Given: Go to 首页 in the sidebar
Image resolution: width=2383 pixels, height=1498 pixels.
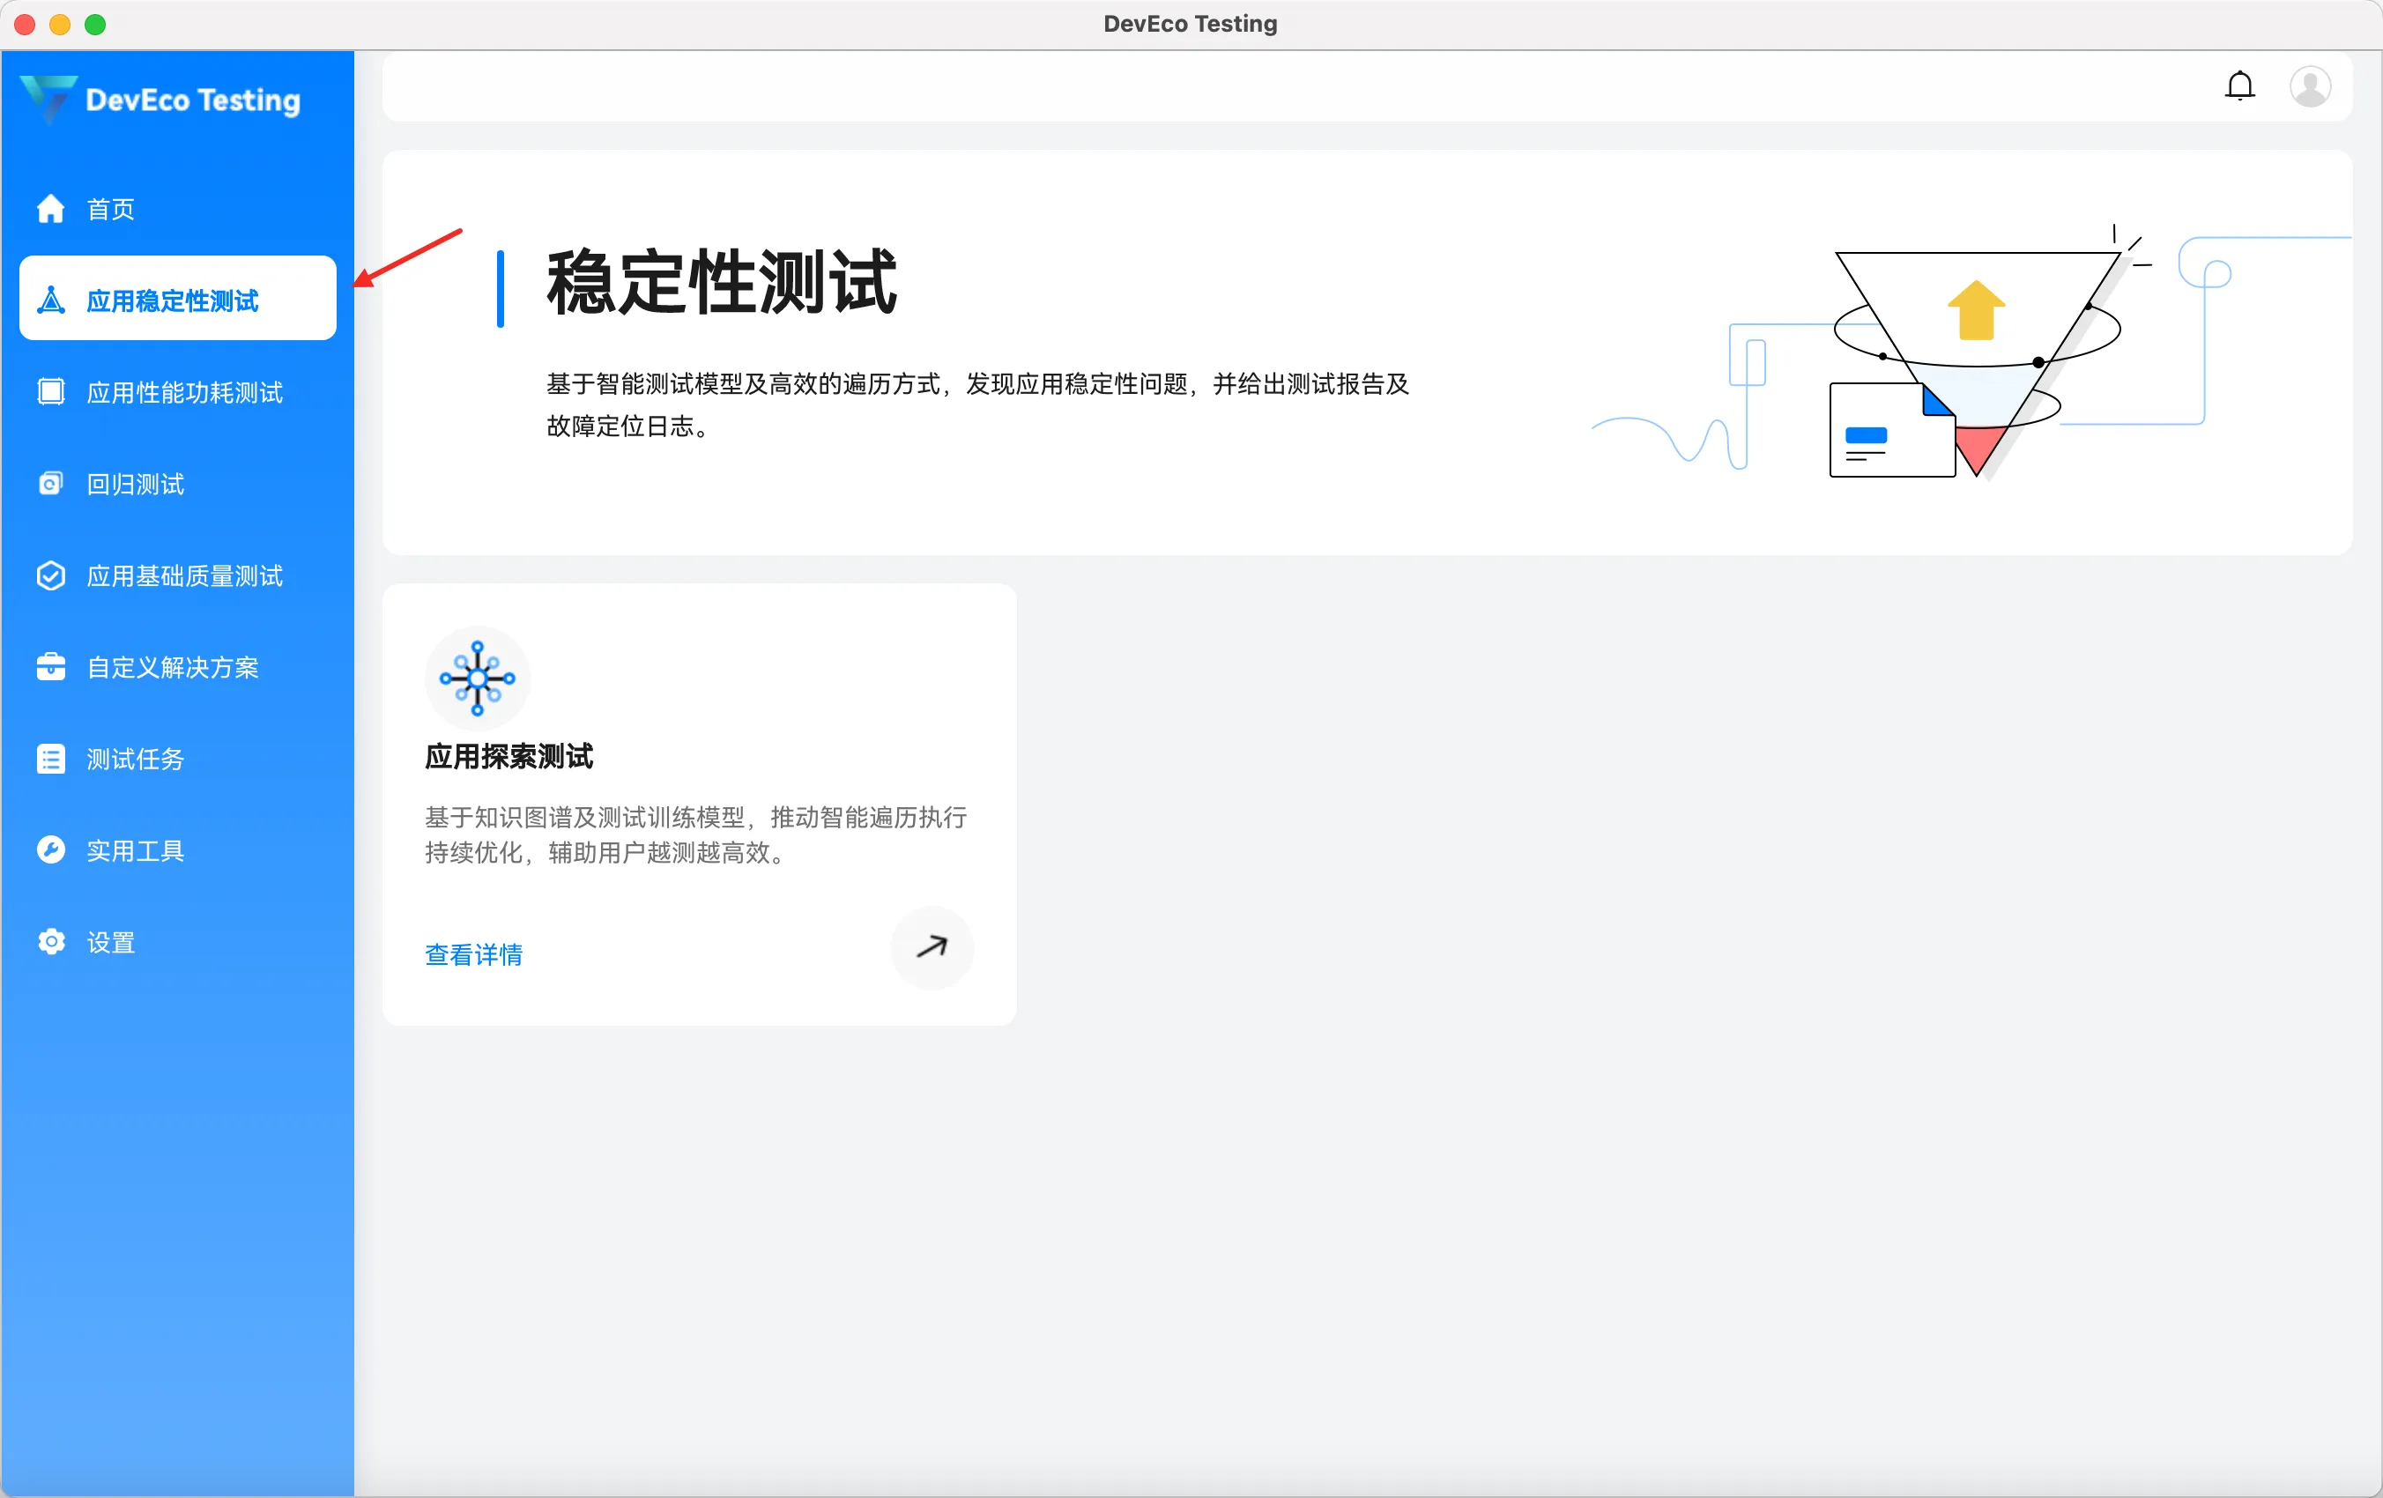Looking at the screenshot, I should point(110,209).
